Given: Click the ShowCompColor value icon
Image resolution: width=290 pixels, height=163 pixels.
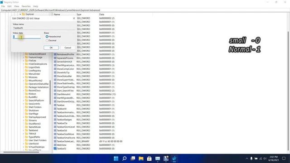Looking at the screenshot, I should [x=55, y=69].
